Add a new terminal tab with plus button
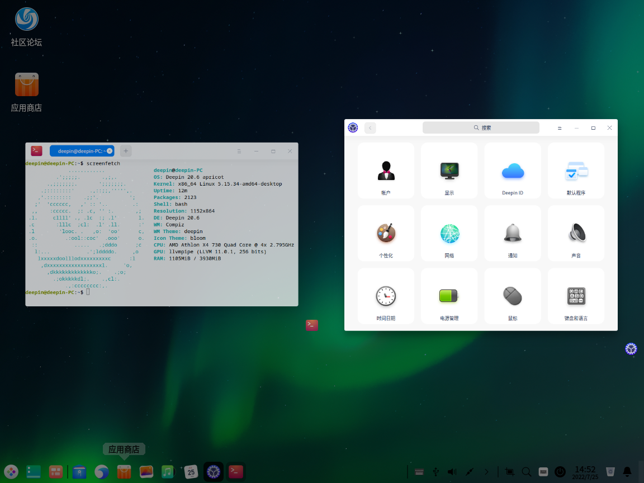 tap(126, 151)
